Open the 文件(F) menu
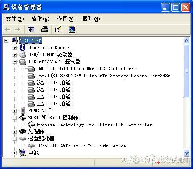193x169 pixels. point(15,19)
